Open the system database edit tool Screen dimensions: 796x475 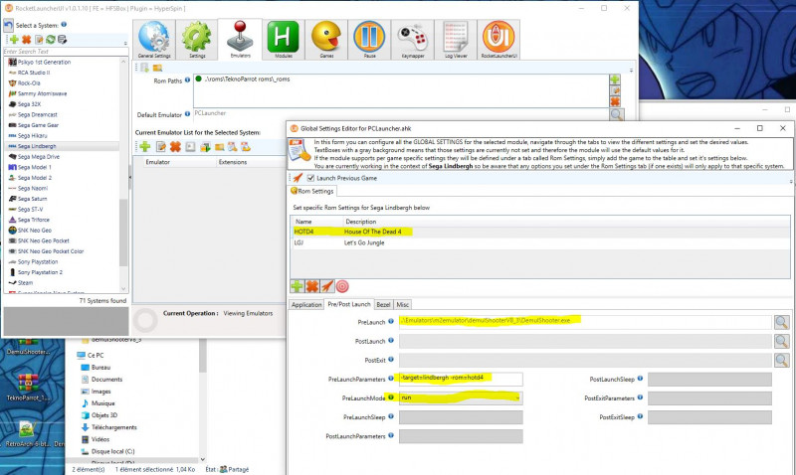62,40
